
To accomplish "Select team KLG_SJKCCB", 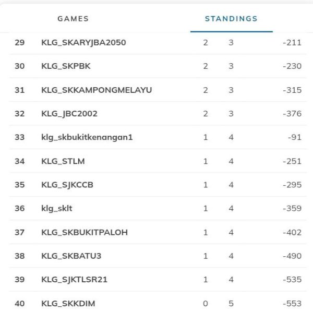I will (67, 185).
